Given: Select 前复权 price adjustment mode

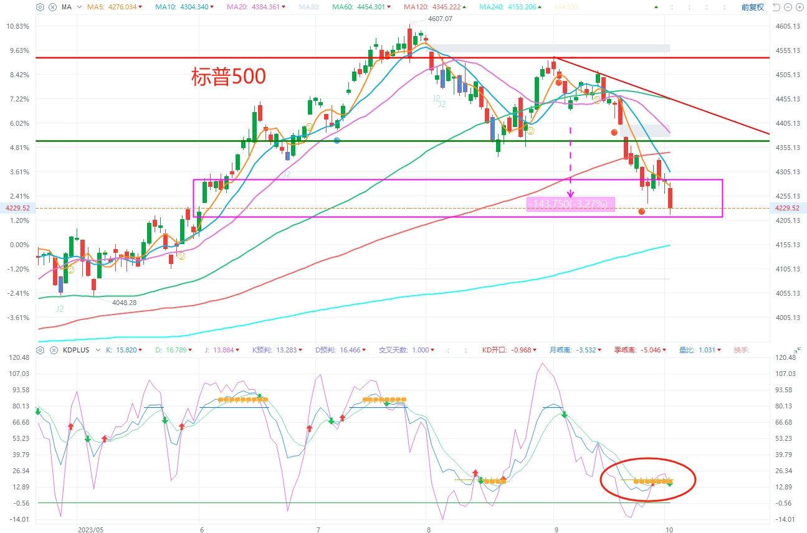Looking at the screenshot, I should click(x=752, y=7).
